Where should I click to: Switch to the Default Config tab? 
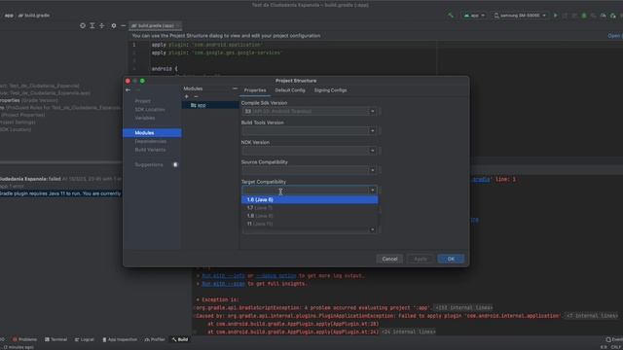pos(290,90)
